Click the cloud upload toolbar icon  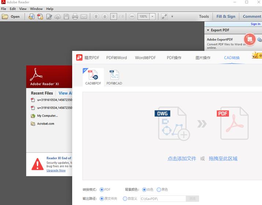coord(58,16)
